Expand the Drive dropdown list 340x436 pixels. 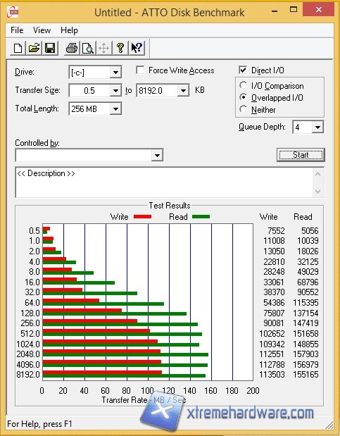(x=115, y=73)
